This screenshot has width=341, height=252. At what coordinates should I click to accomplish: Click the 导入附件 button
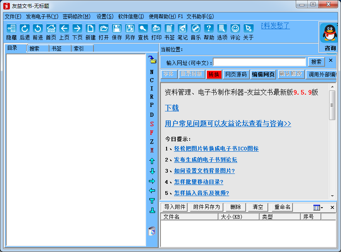pyautogui.click(x=175, y=207)
